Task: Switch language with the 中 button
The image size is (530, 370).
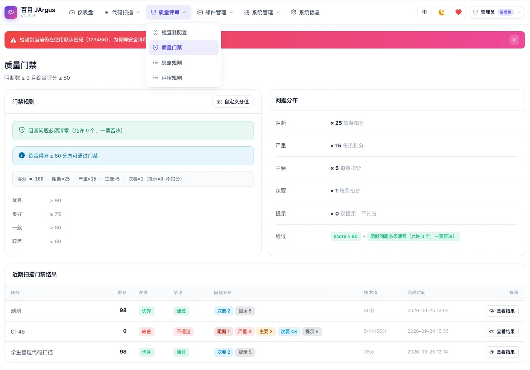Action: click(x=424, y=12)
